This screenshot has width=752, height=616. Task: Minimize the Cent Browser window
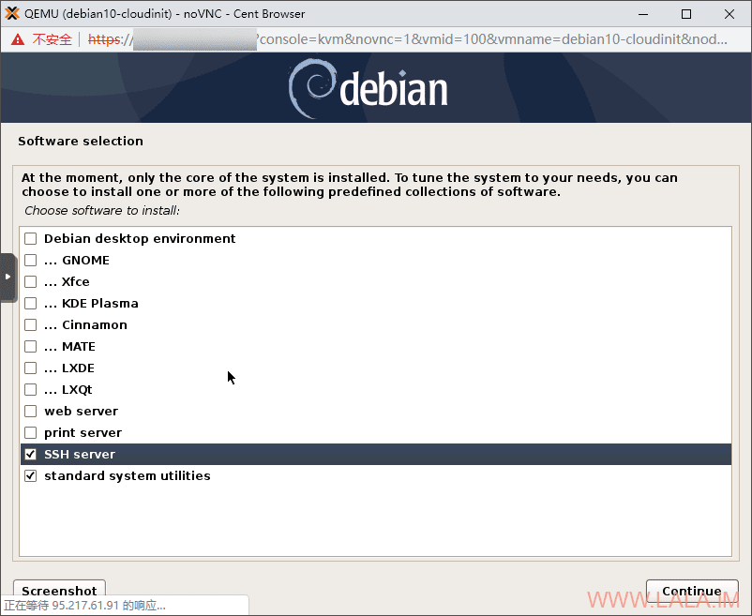643,14
